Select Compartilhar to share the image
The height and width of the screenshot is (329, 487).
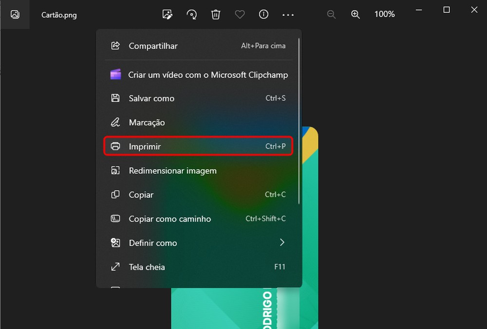point(153,46)
